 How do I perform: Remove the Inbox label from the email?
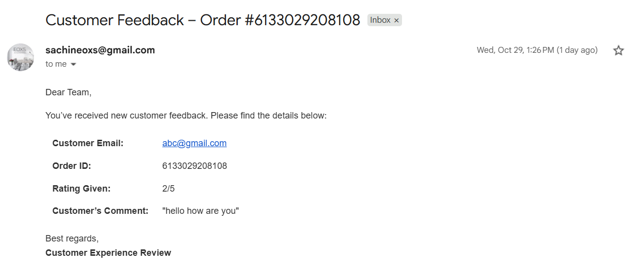[396, 20]
